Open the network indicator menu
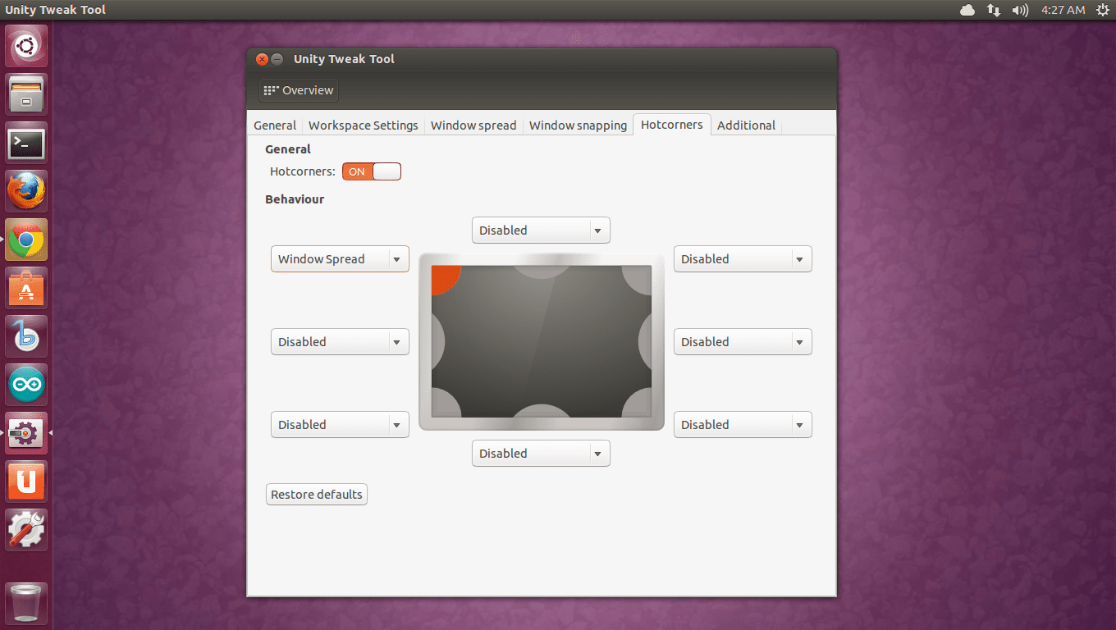Image resolution: width=1116 pixels, height=630 pixels. (x=994, y=10)
